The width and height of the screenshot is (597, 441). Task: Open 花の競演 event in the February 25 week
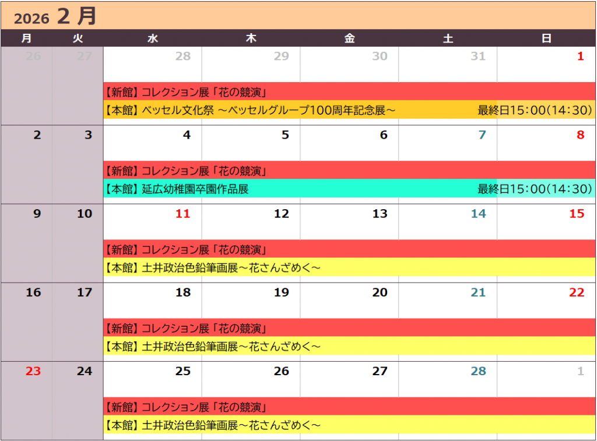(187, 407)
